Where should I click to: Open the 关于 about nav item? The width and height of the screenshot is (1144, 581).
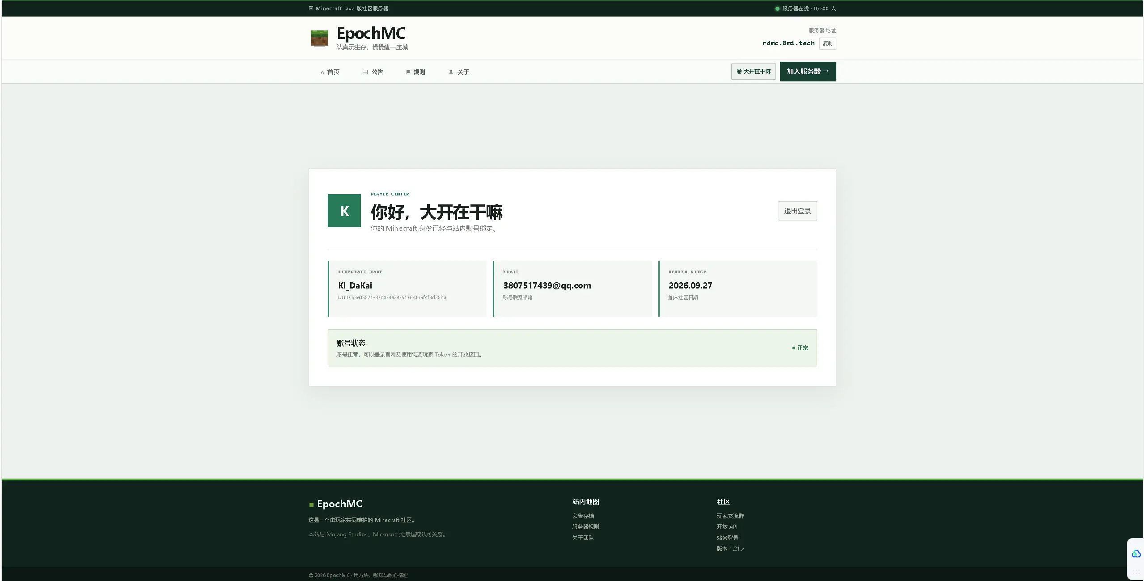pos(459,72)
